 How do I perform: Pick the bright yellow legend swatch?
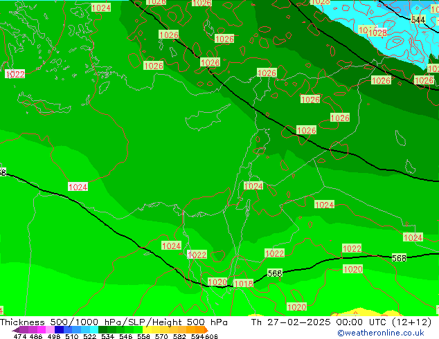[147, 329]
